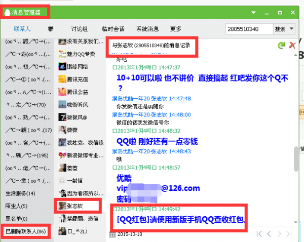Click the avatar of 腾讯公益
The image size is (304, 242).
click(62, 92)
